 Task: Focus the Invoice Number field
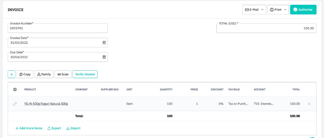coord(58,28)
